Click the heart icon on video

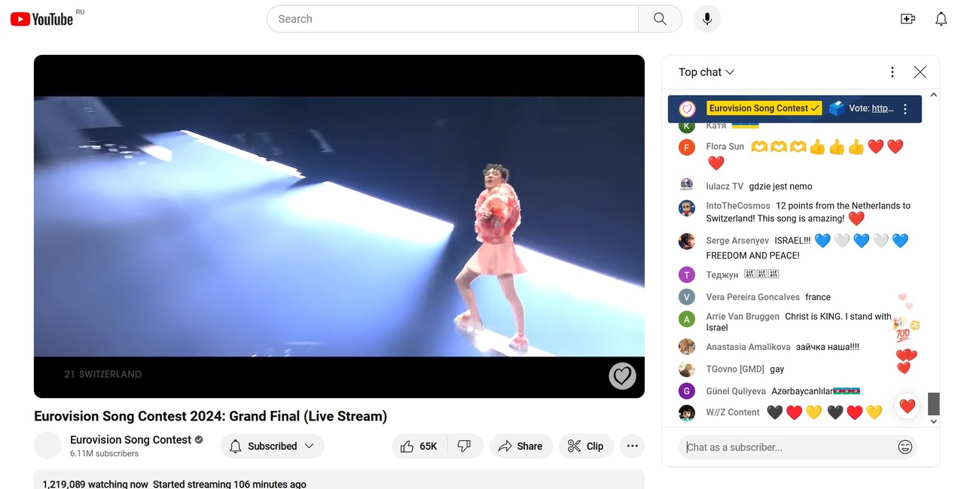[x=622, y=375]
